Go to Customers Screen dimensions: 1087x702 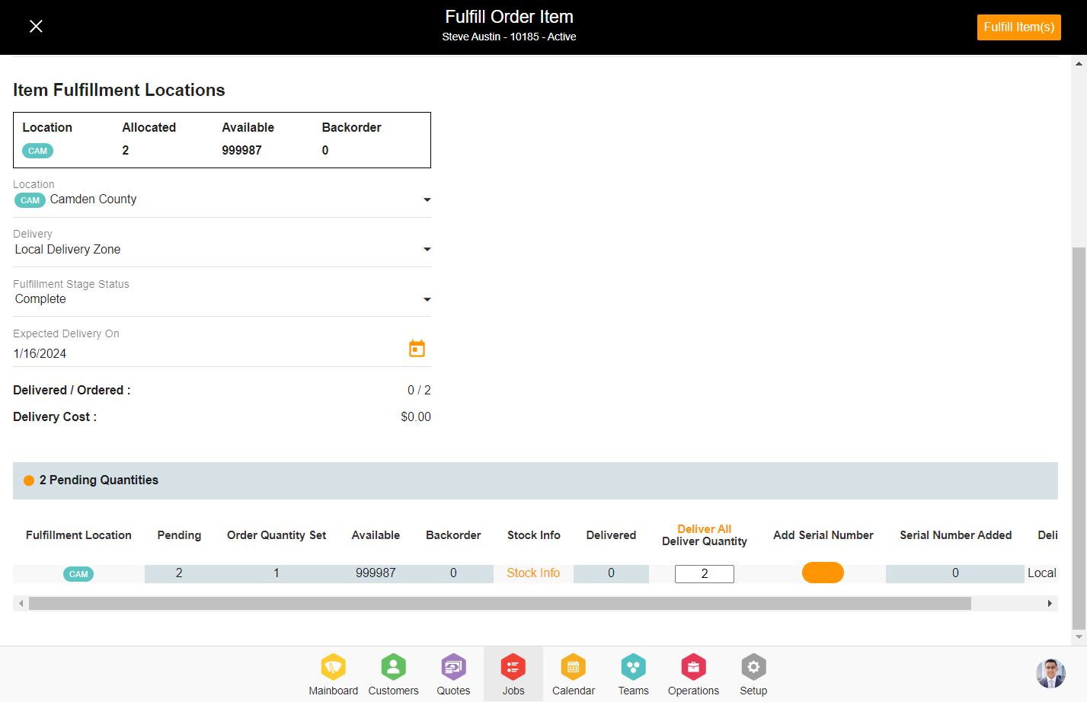[393, 675]
